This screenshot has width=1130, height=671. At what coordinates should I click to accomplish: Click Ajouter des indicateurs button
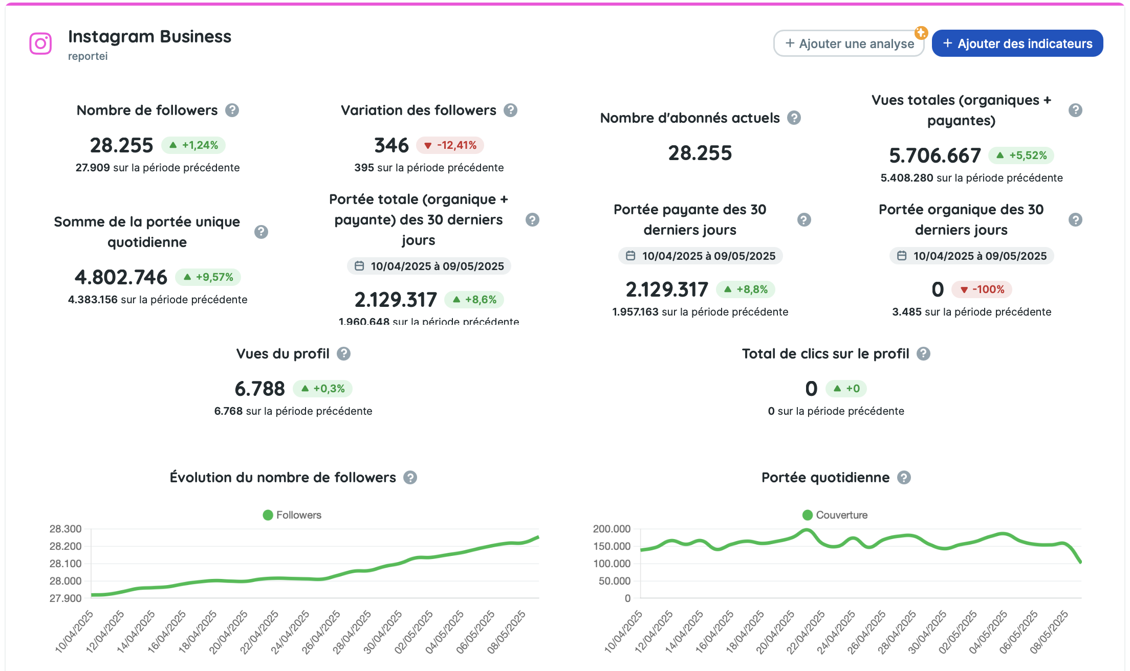[x=1017, y=43]
